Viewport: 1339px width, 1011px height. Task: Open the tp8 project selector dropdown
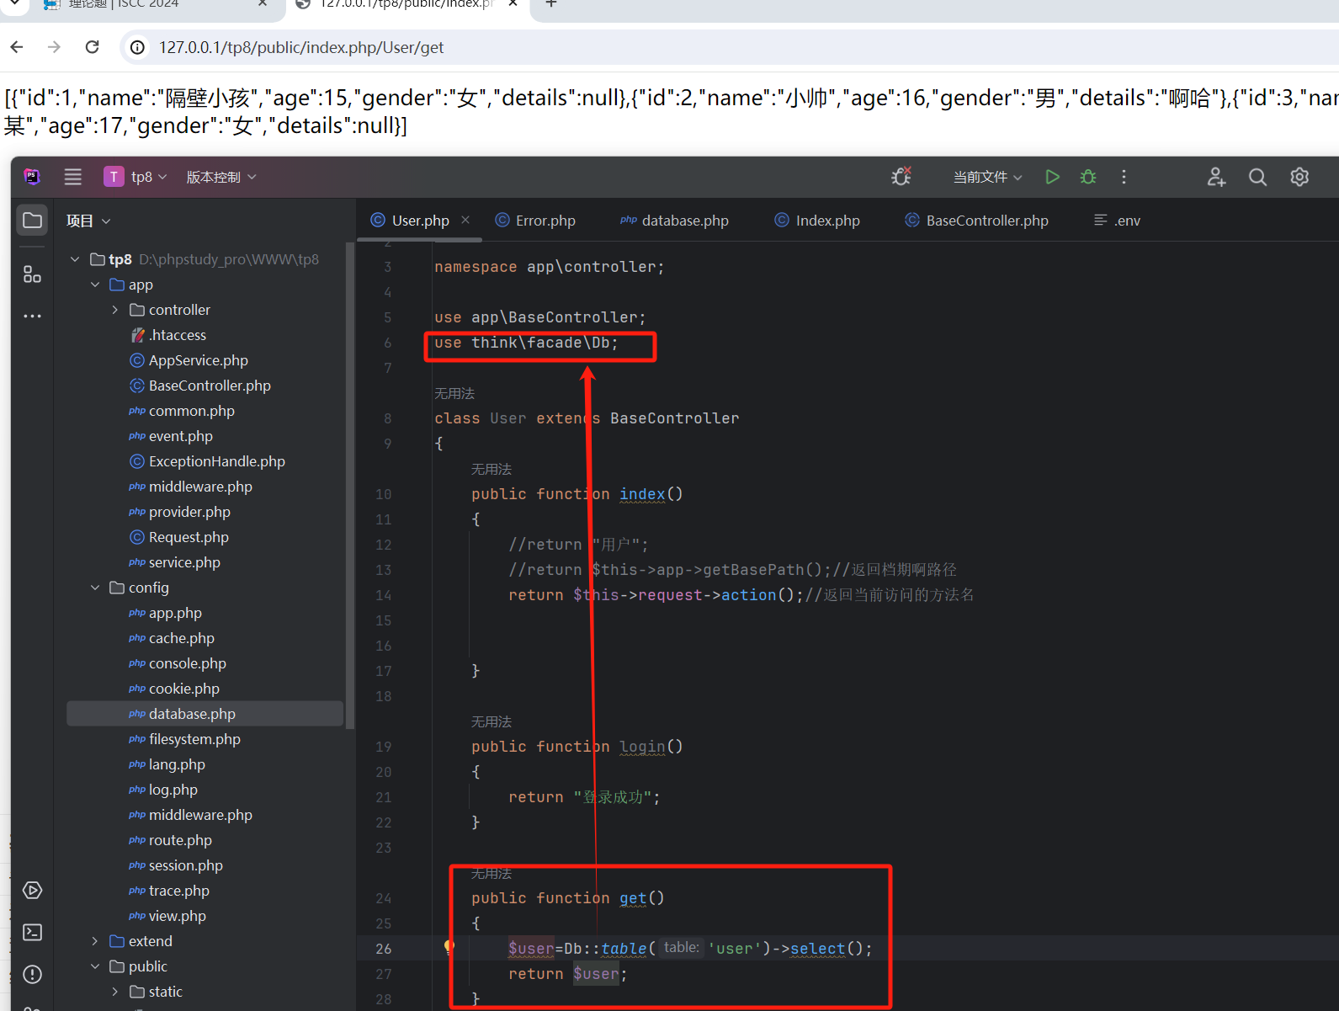tap(135, 177)
